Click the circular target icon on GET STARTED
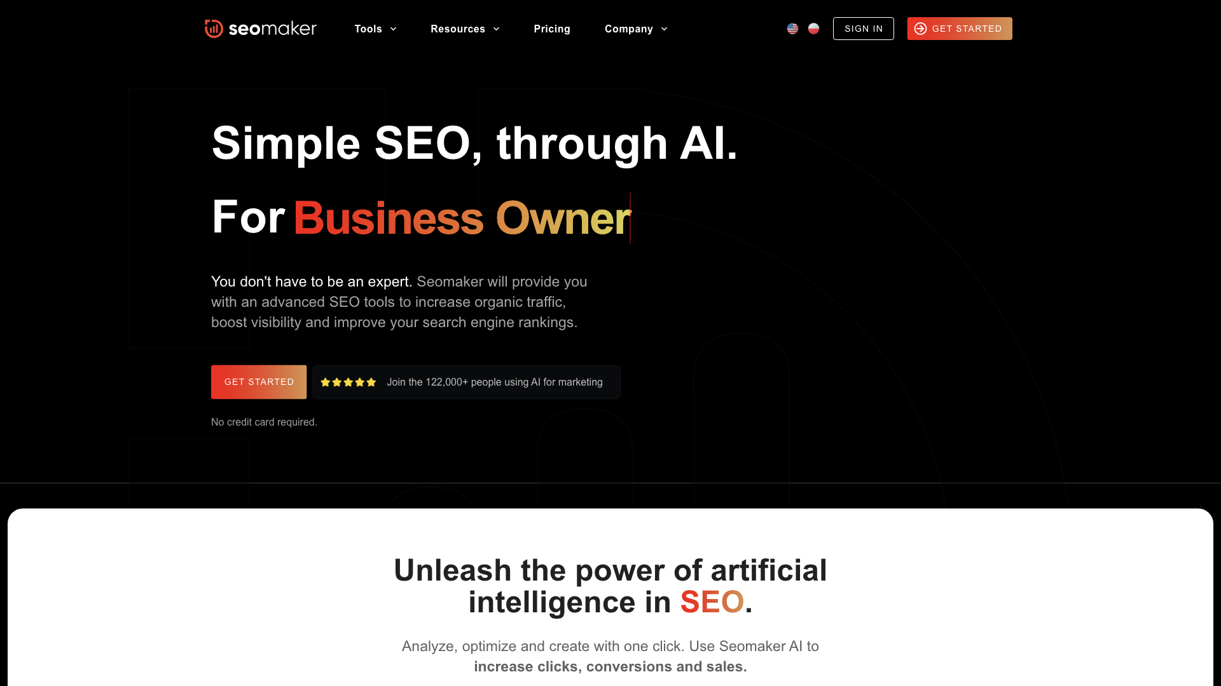 point(920,29)
